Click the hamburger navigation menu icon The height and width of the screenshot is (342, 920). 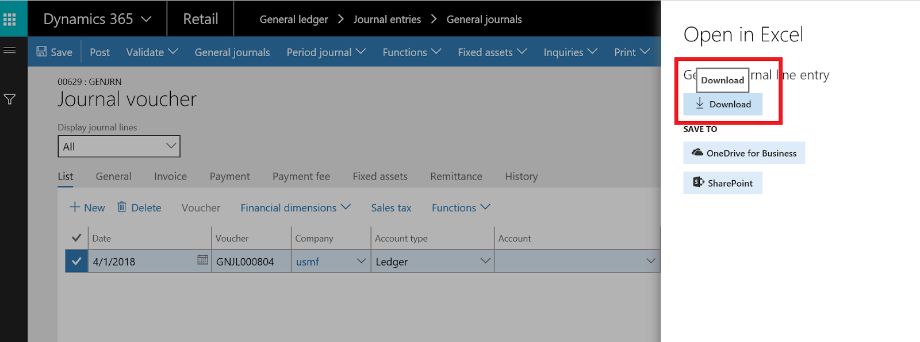[x=10, y=50]
